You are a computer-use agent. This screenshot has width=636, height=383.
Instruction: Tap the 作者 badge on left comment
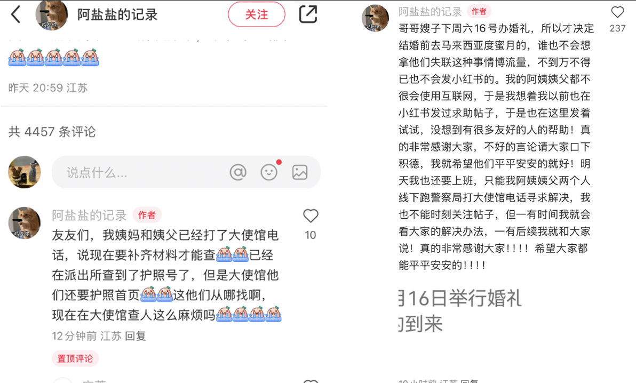[x=147, y=215]
